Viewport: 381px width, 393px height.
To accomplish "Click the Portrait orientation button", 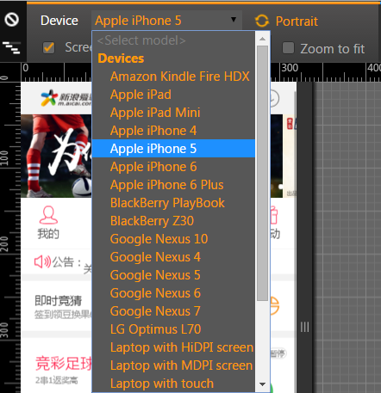I will tap(297, 21).
